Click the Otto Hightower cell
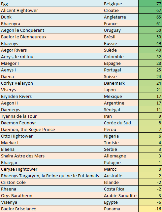 click(52, 136)
